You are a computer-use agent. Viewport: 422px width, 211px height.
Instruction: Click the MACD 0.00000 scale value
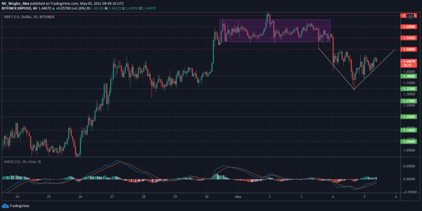click(408, 179)
